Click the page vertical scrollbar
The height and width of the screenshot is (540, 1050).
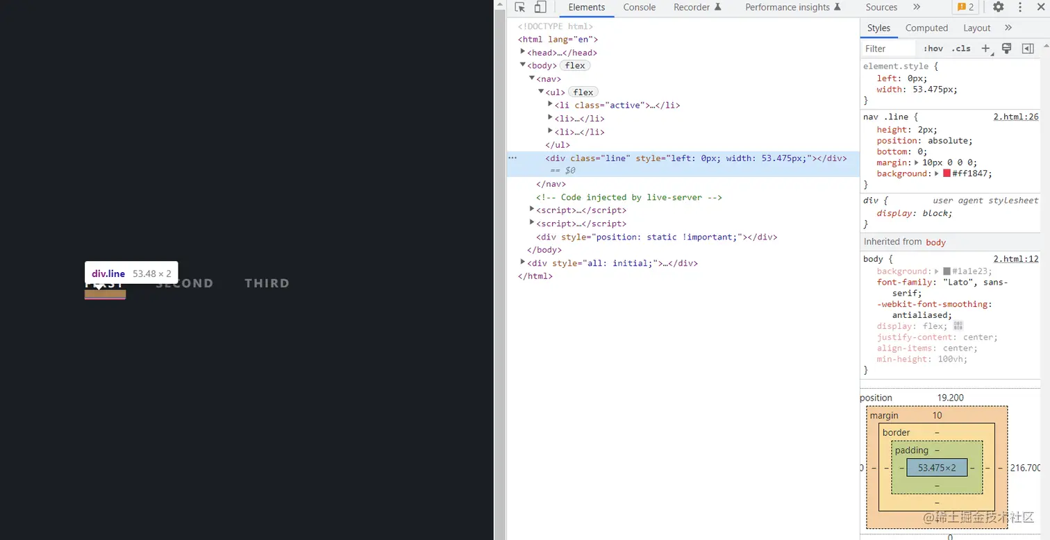tap(499, 270)
